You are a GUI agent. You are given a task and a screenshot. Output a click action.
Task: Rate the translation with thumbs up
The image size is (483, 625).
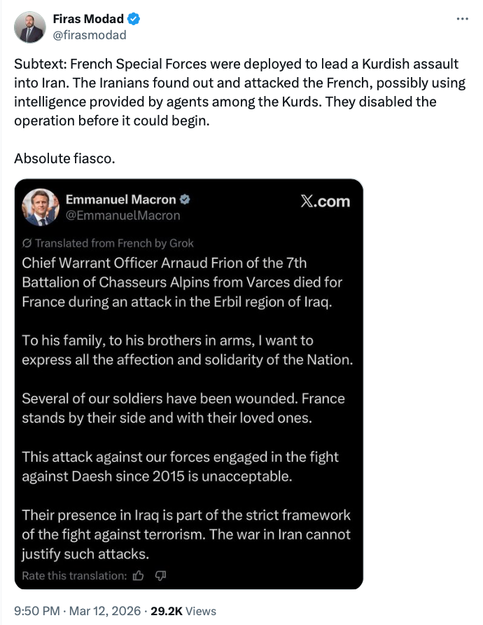click(138, 575)
